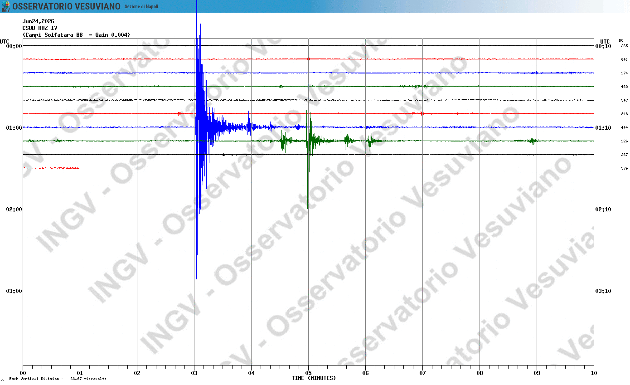Click minute 04 on the time axis
Viewport: 630px width, 385px height.
coord(251,373)
